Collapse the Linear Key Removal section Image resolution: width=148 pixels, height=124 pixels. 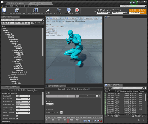coord(2,93)
